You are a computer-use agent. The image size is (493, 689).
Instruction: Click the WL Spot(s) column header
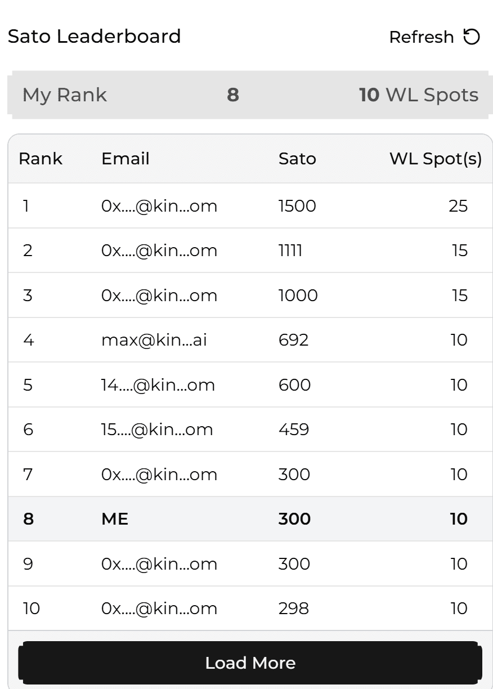(435, 159)
